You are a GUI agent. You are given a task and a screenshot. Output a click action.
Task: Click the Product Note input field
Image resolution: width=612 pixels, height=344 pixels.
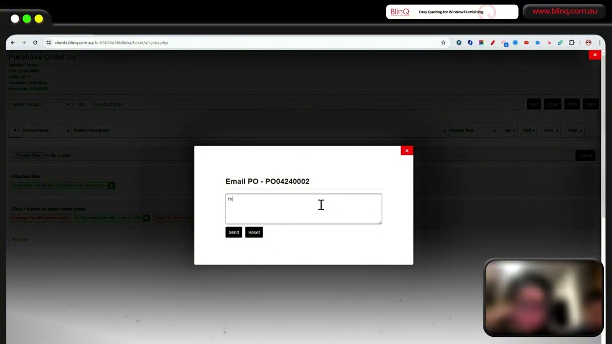pos(308,104)
